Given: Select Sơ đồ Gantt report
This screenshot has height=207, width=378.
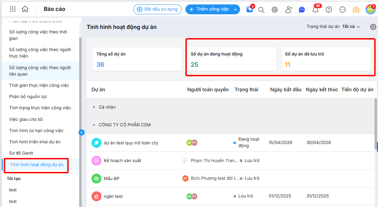Looking at the screenshot, I should coord(21,153).
